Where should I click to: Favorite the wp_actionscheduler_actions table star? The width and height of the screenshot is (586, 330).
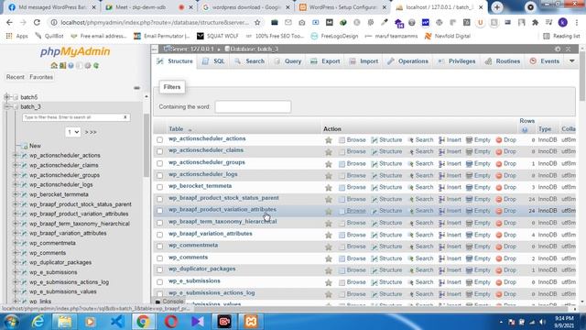(329, 140)
